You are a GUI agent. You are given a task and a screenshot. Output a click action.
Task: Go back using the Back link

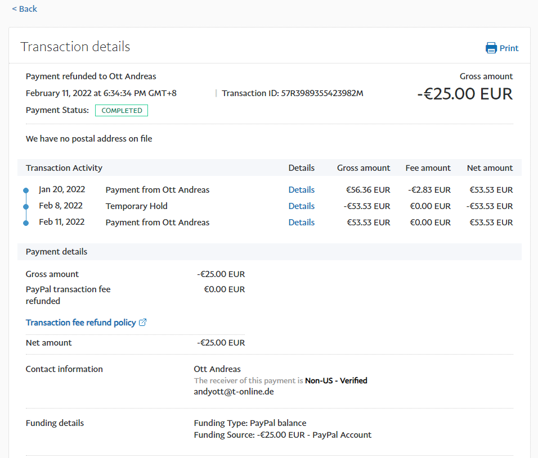coord(24,9)
